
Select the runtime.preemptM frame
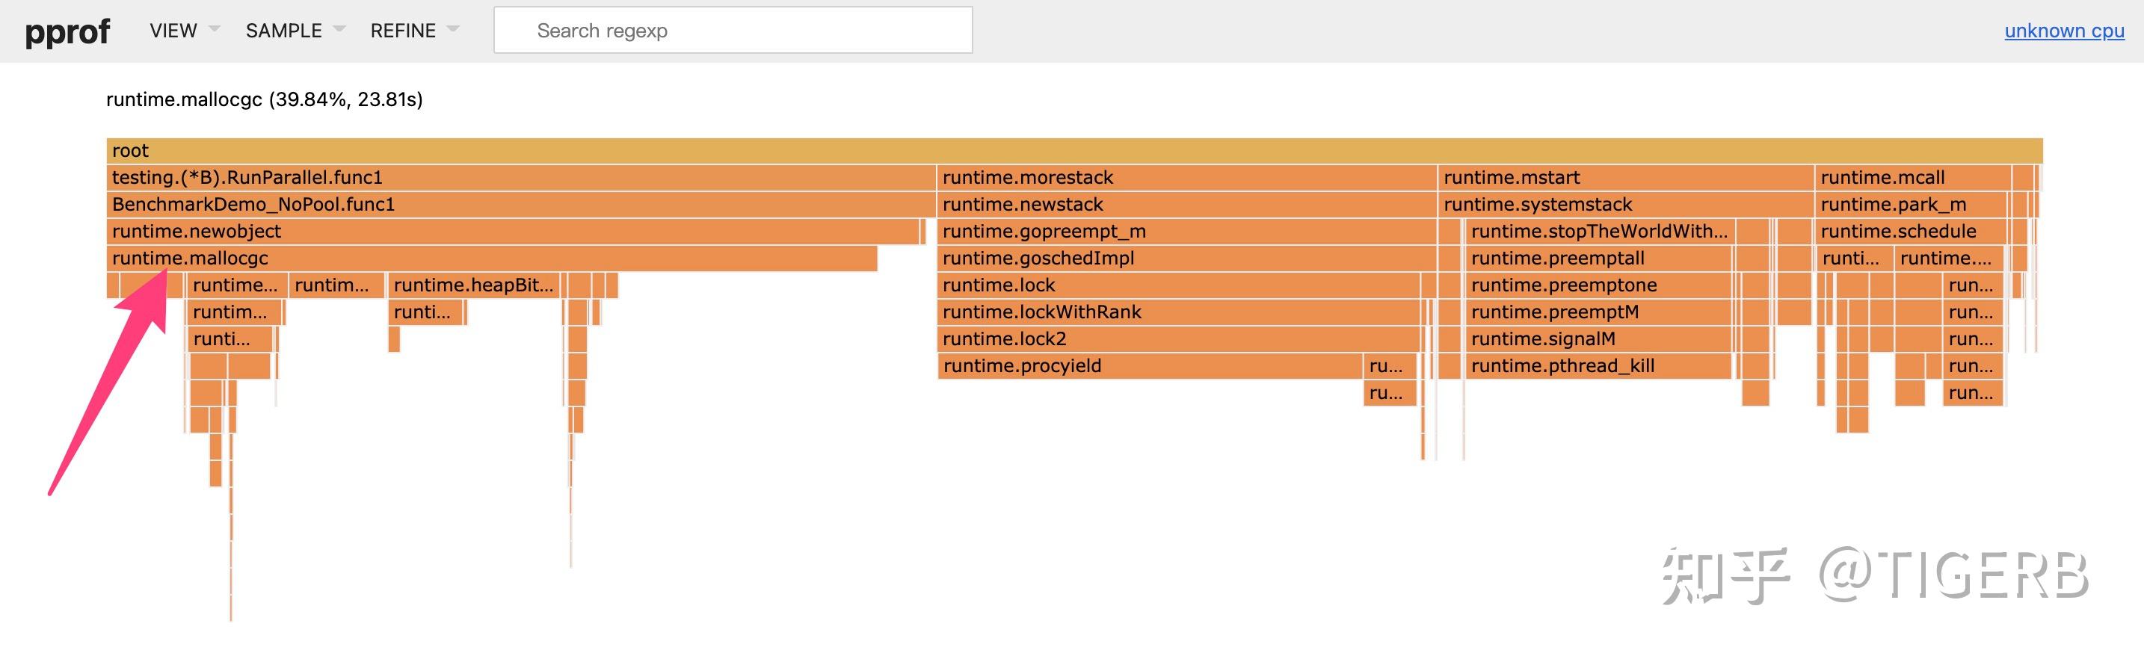click(1598, 312)
